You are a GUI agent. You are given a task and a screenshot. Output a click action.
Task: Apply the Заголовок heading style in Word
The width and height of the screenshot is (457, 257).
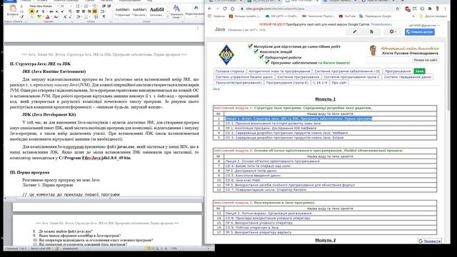[157, 11]
